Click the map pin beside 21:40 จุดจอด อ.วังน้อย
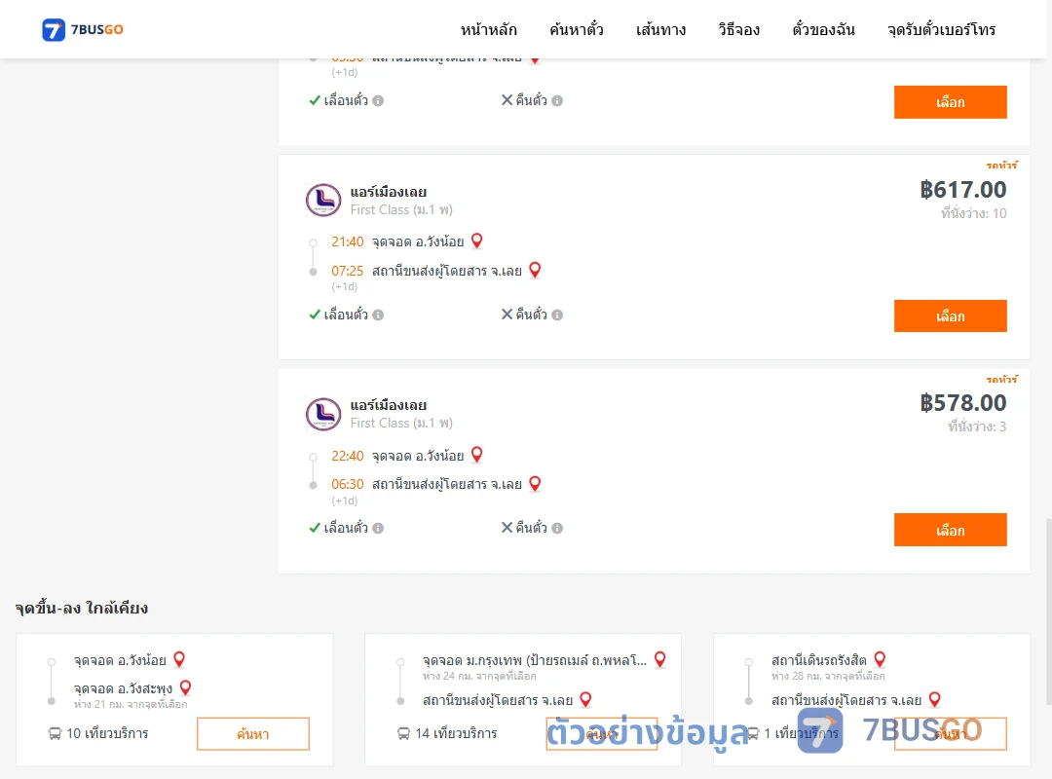Image resolution: width=1052 pixels, height=779 pixels. pyautogui.click(x=477, y=241)
